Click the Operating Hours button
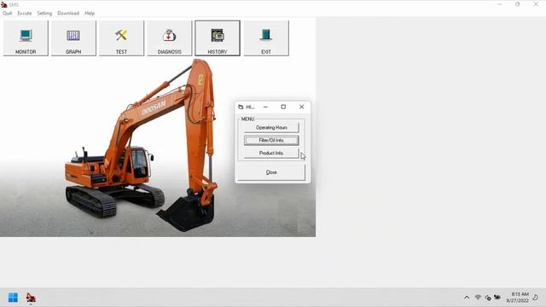This screenshot has width=546, height=307. coord(271,128)
